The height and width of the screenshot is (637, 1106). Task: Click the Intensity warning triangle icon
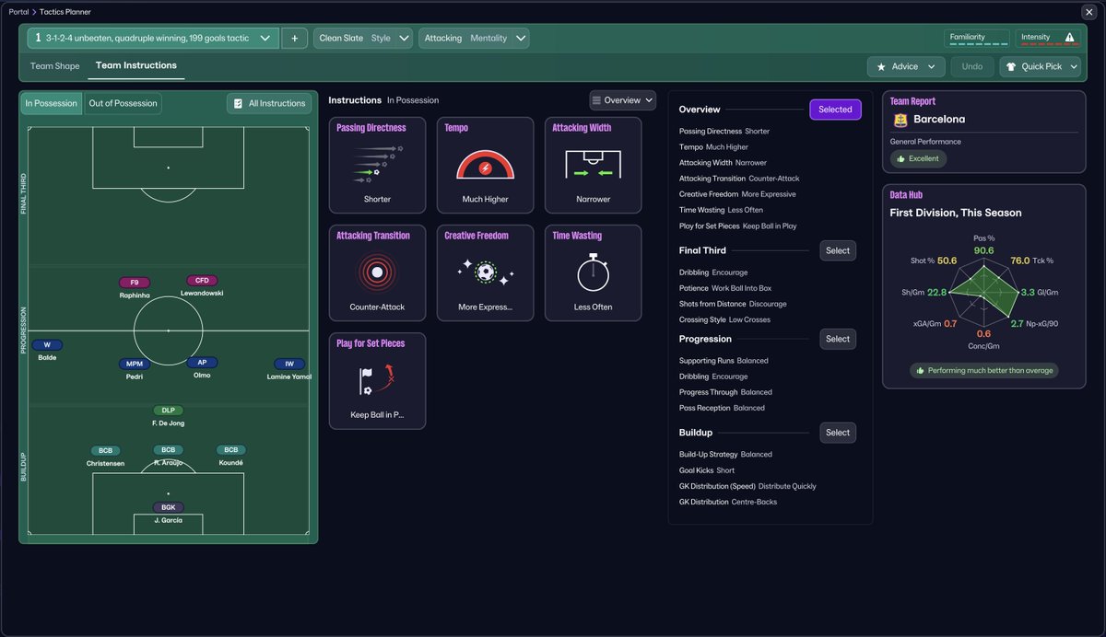coord(1069,38)
